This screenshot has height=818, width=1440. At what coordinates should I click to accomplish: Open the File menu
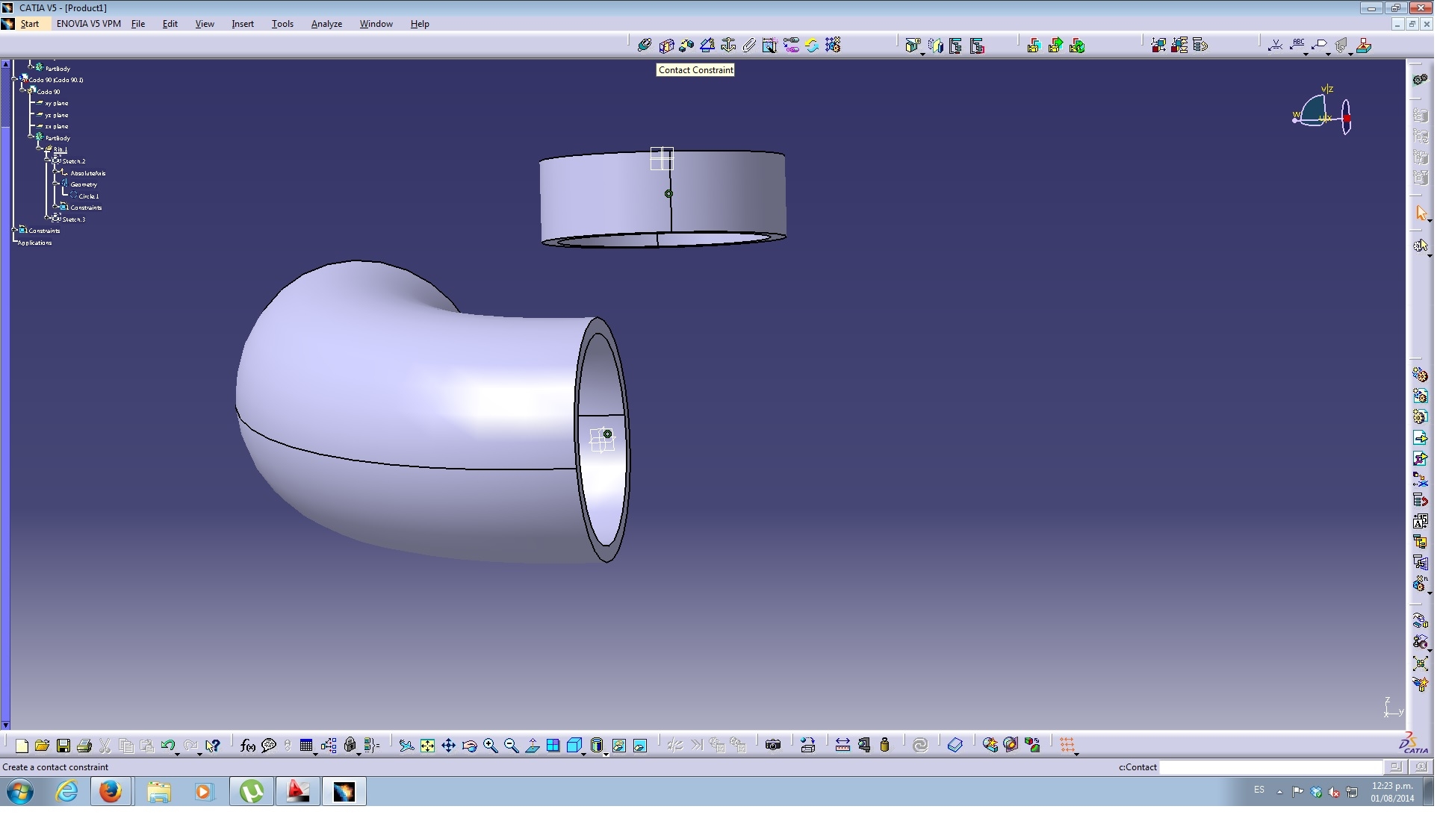138,24
